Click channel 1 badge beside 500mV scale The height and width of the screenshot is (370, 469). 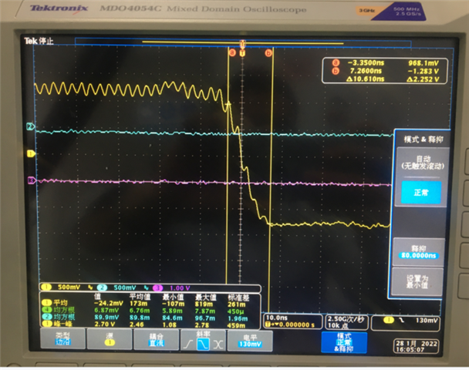[46, 288]
